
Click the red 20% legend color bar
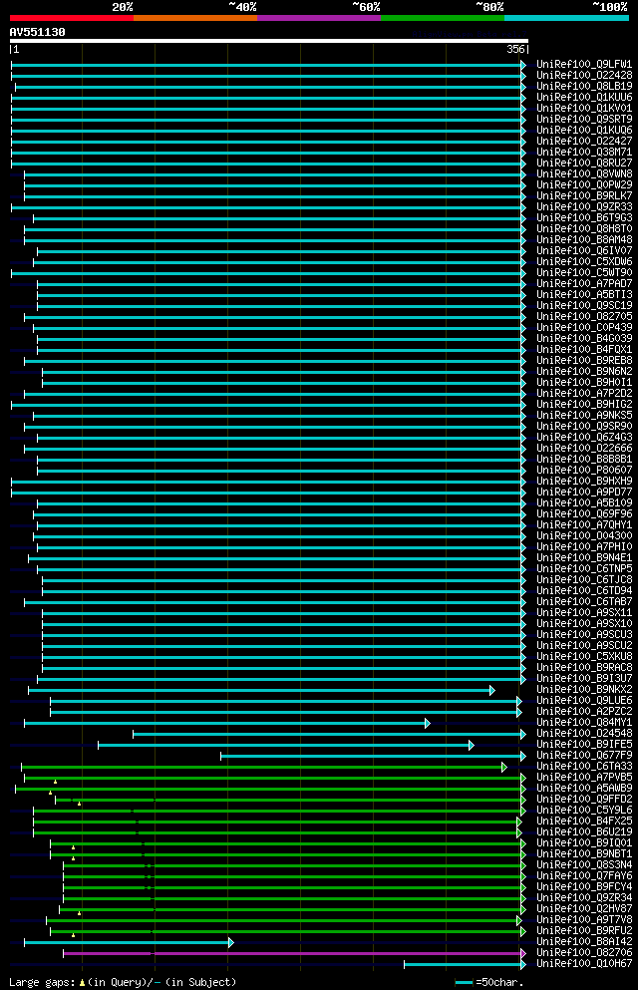point(72,18)
